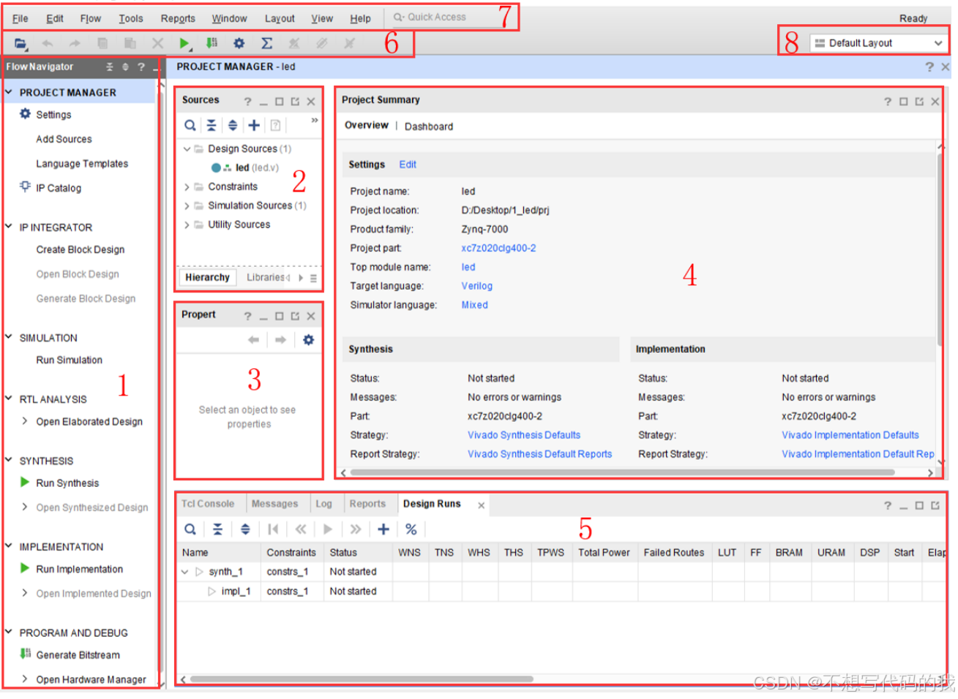958x699 pixels.
Task: Click Vivado Implementation Defaults link
Action: coord(850,435)
